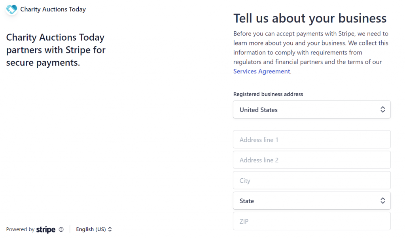Select the ZIP input field

pyautogui.click(x=312, y=221)
